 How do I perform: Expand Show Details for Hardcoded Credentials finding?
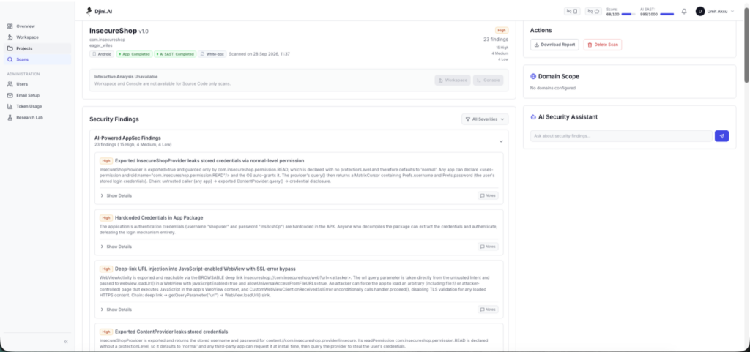[116, 247]
